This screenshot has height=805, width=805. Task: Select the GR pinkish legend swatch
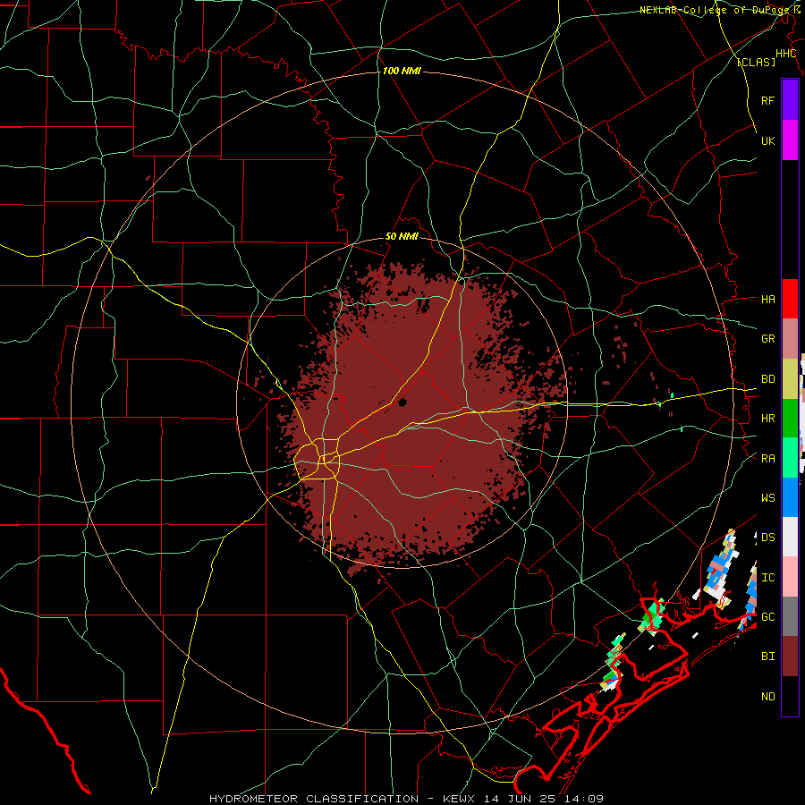click(790, 338)
